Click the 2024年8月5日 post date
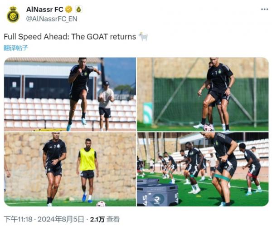Viewport: 272px width, 226px height. pos(61,219)
